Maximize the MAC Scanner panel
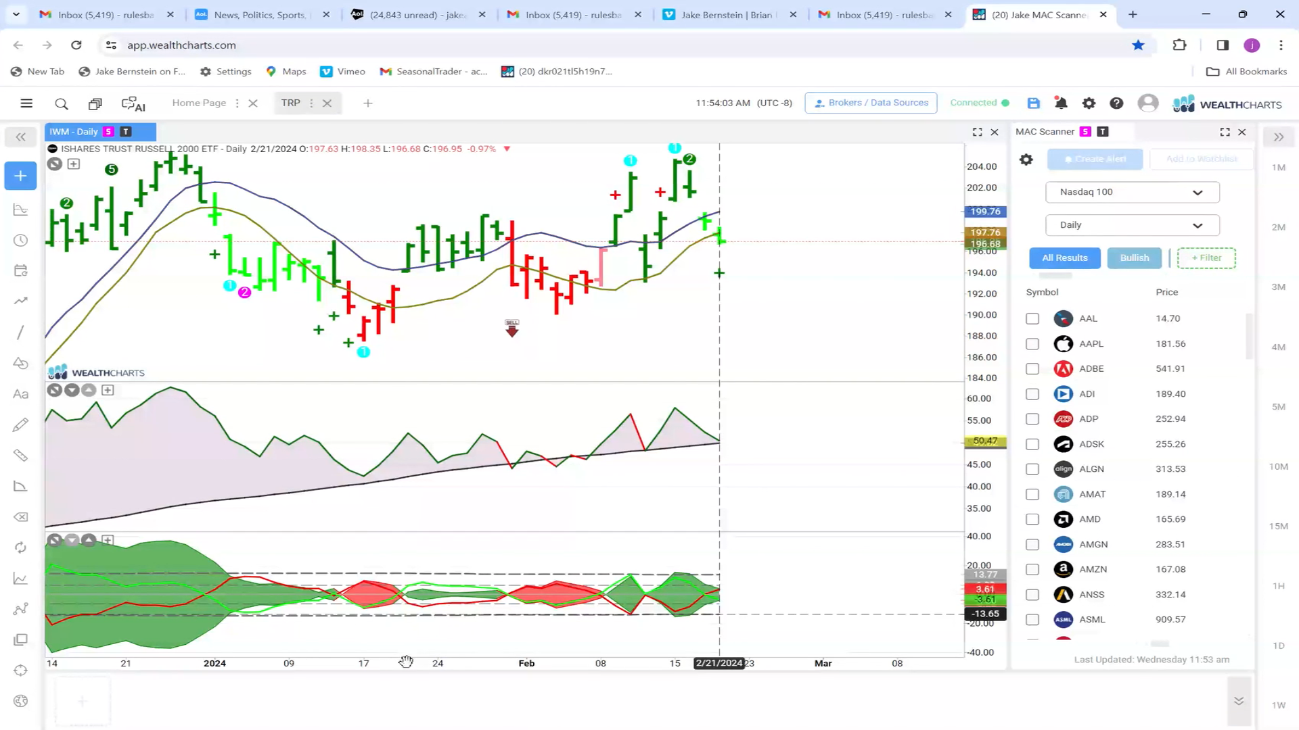The width and height of the screenshot is (1299, 730). tap(1225, 132)
